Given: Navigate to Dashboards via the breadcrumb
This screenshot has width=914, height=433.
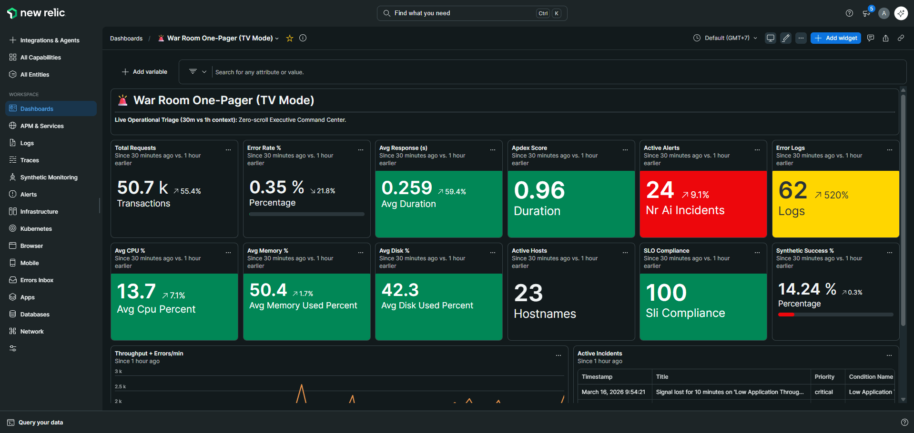Looking at the screenshot, I should click(126, 38).
